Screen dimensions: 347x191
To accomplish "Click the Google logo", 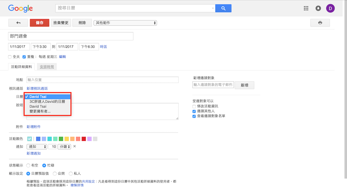I will [20, 9].
